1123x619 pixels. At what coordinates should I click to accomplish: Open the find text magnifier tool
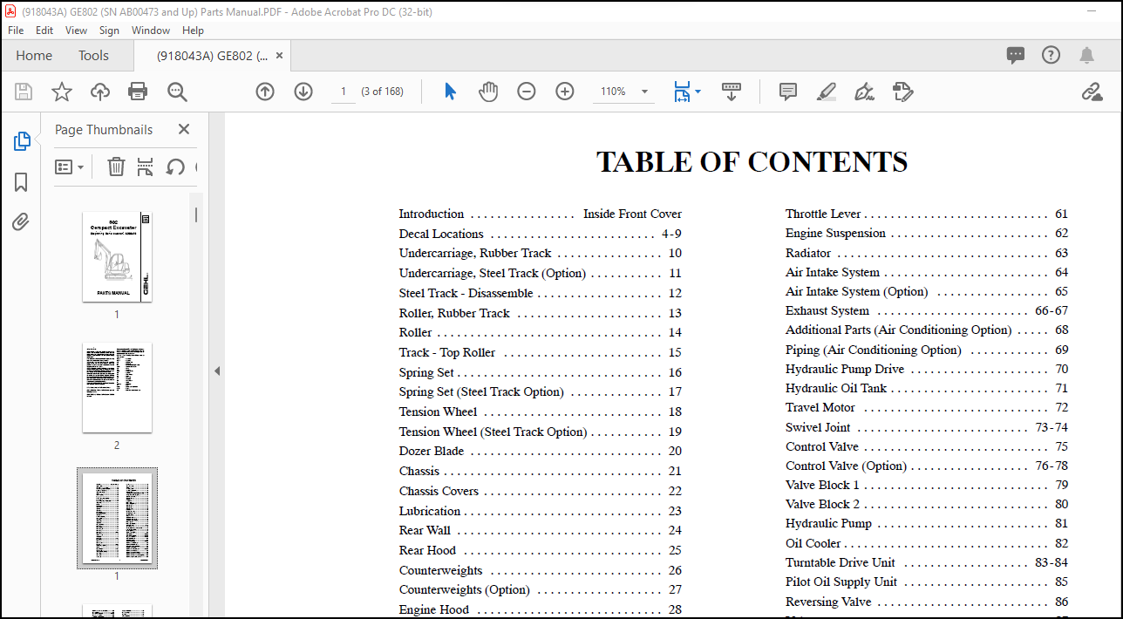(177, 92)
